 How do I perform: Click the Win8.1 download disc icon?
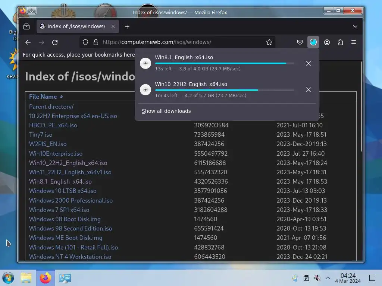[145, 63]
